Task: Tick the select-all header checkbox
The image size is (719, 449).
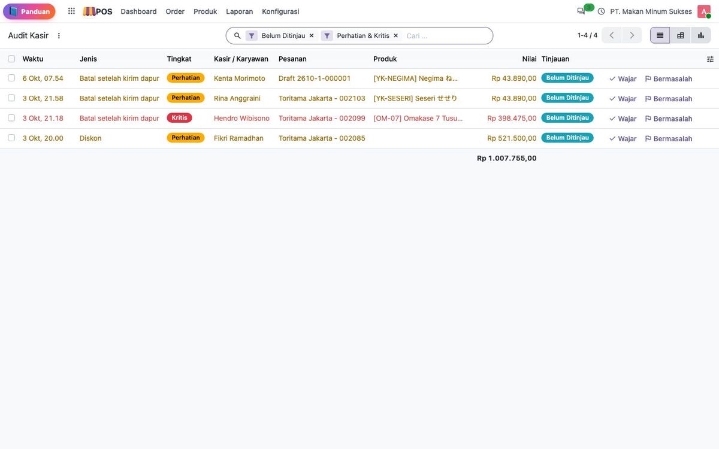Action: click(x=11, y=59)
